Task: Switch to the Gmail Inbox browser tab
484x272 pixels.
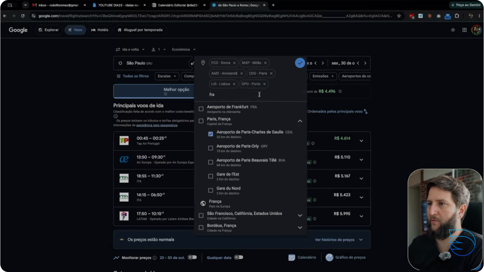Action: pos(59,5)
